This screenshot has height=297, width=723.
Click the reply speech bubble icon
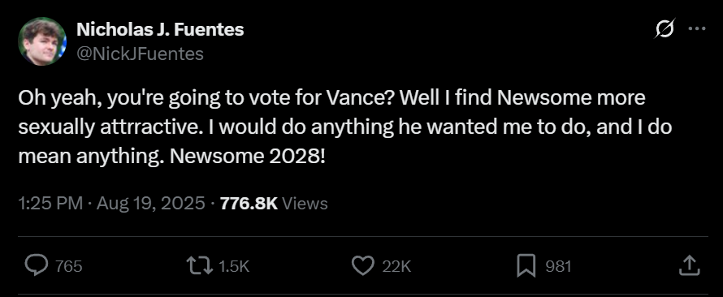[x=36, y=265]
